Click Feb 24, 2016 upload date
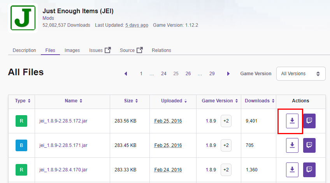Viewport: 330px width, 183px height. click(x=168, y=170)
